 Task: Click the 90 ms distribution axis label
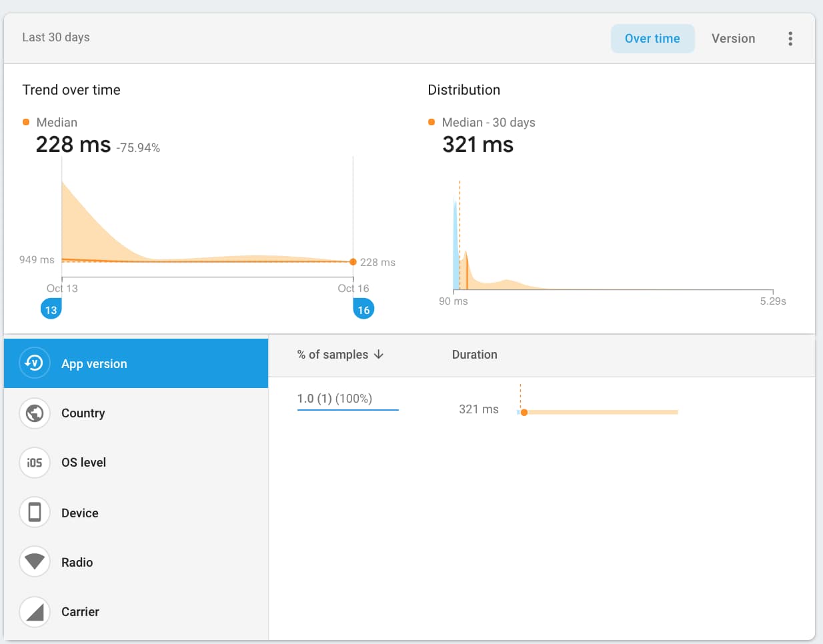point(454,301)
